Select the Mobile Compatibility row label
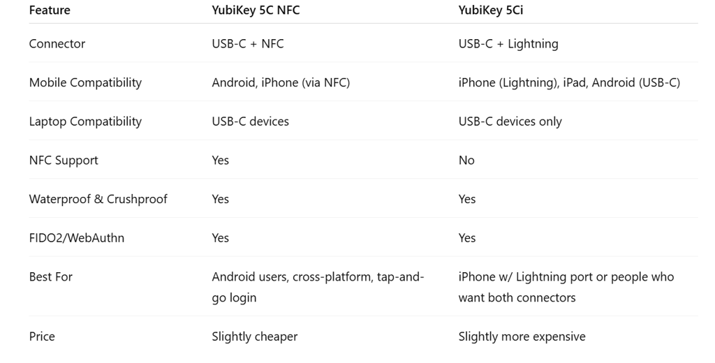This screenshot has height=363, width=715. pyautogui.click(x=85, y=82)
